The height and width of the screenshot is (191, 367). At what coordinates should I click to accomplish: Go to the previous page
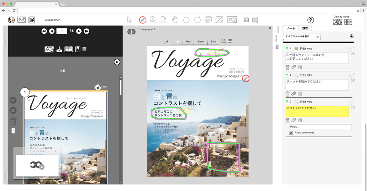52,31
